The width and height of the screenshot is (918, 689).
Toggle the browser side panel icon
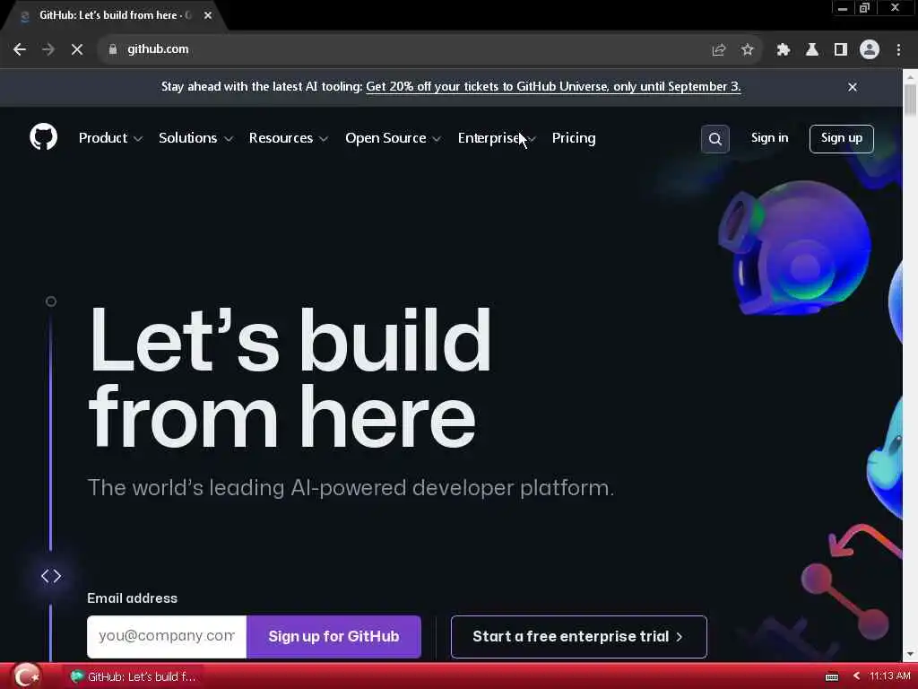pyautogui.click(x=840, y=50)
